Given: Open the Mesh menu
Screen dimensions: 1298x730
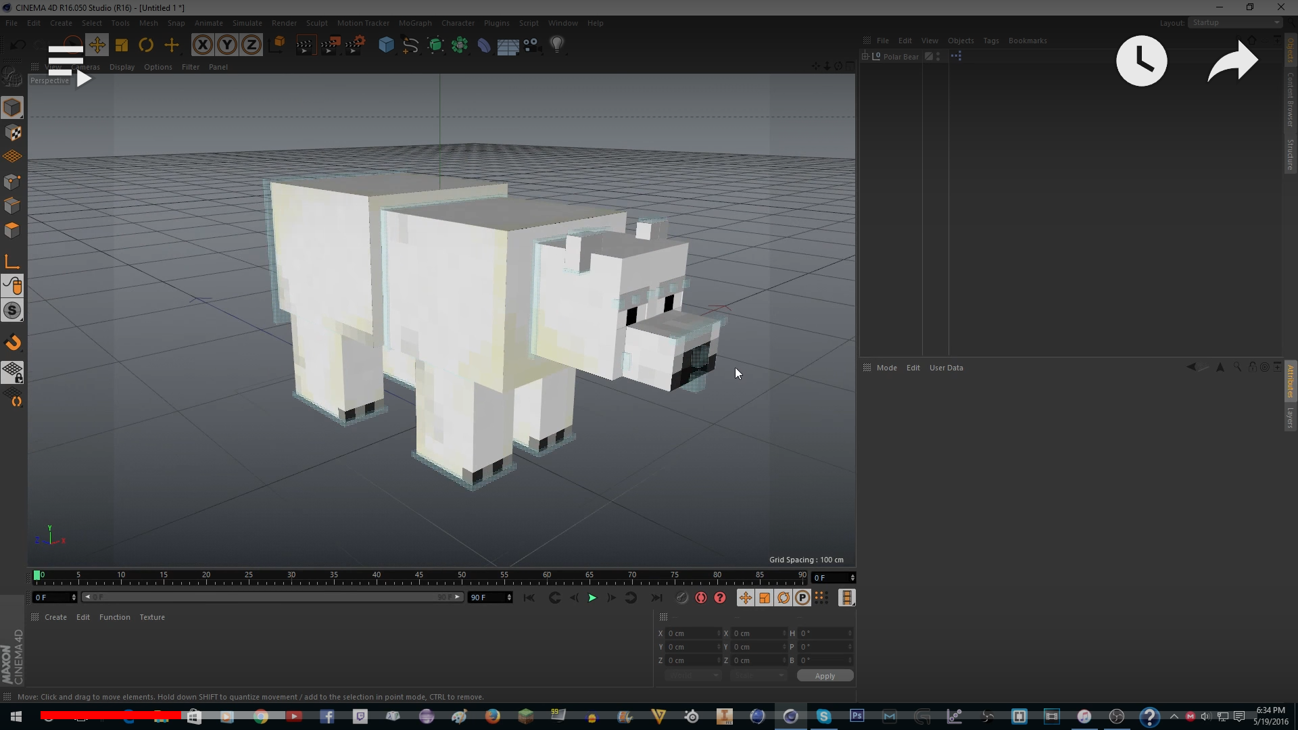Looking at the screenshot, I should point(148,23).
